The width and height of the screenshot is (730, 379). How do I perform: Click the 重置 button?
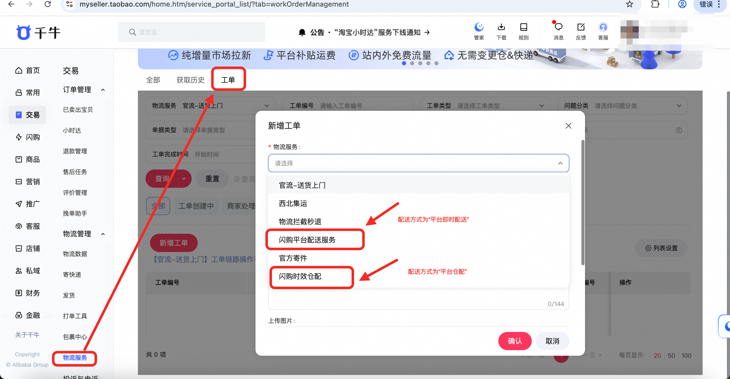212,179
